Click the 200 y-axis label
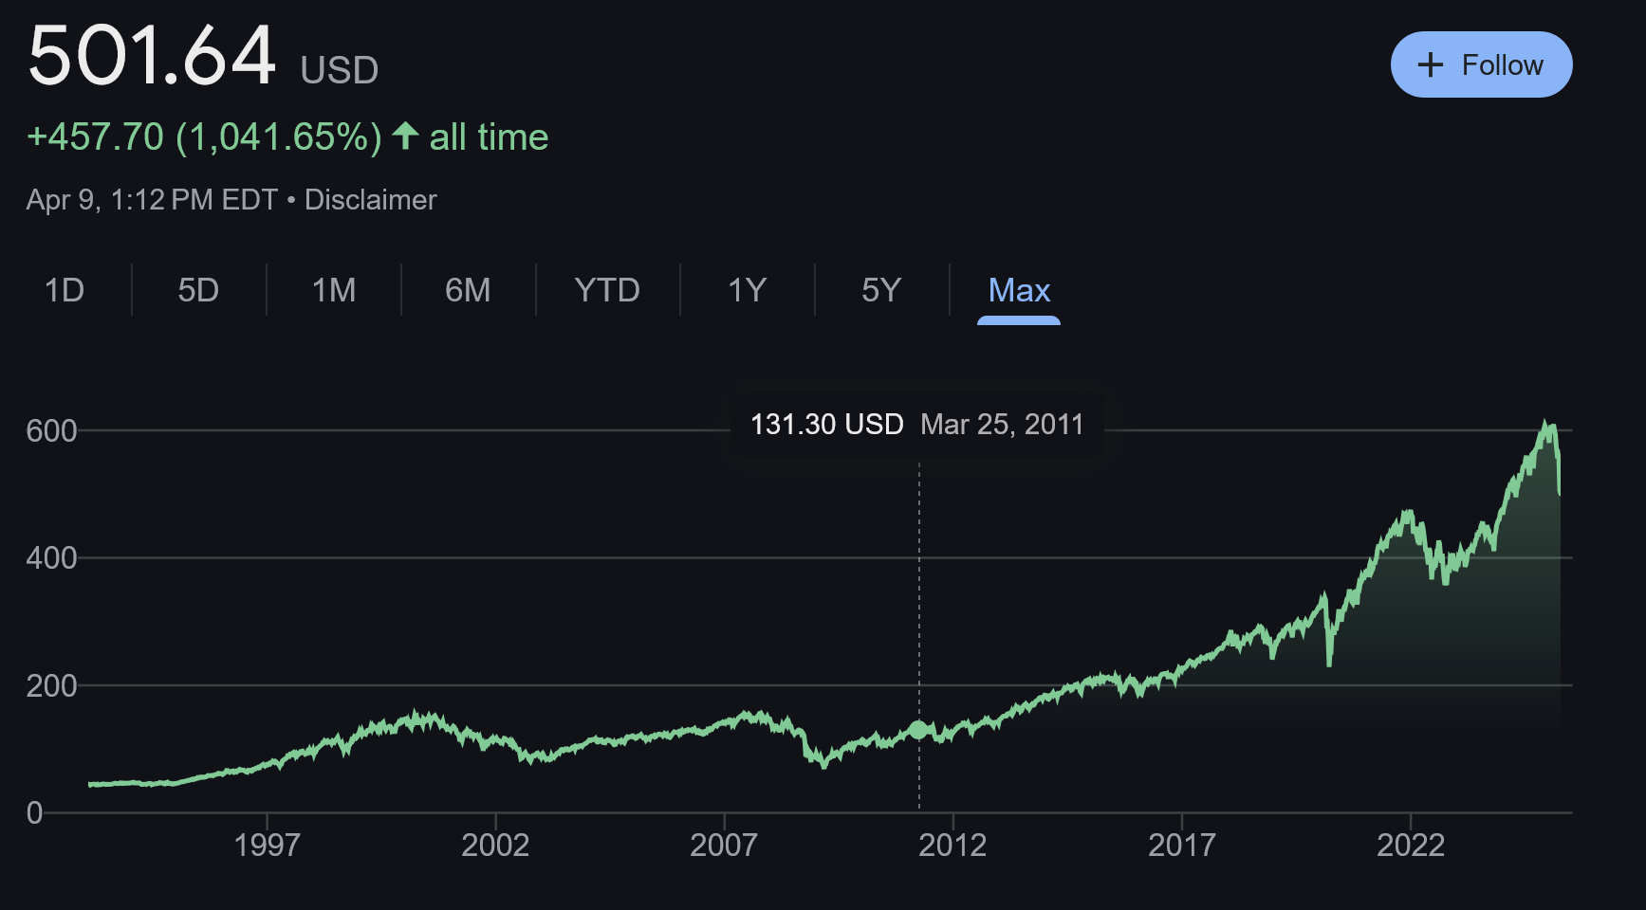This screenshot has height=910, width=1646. (51, 685)
